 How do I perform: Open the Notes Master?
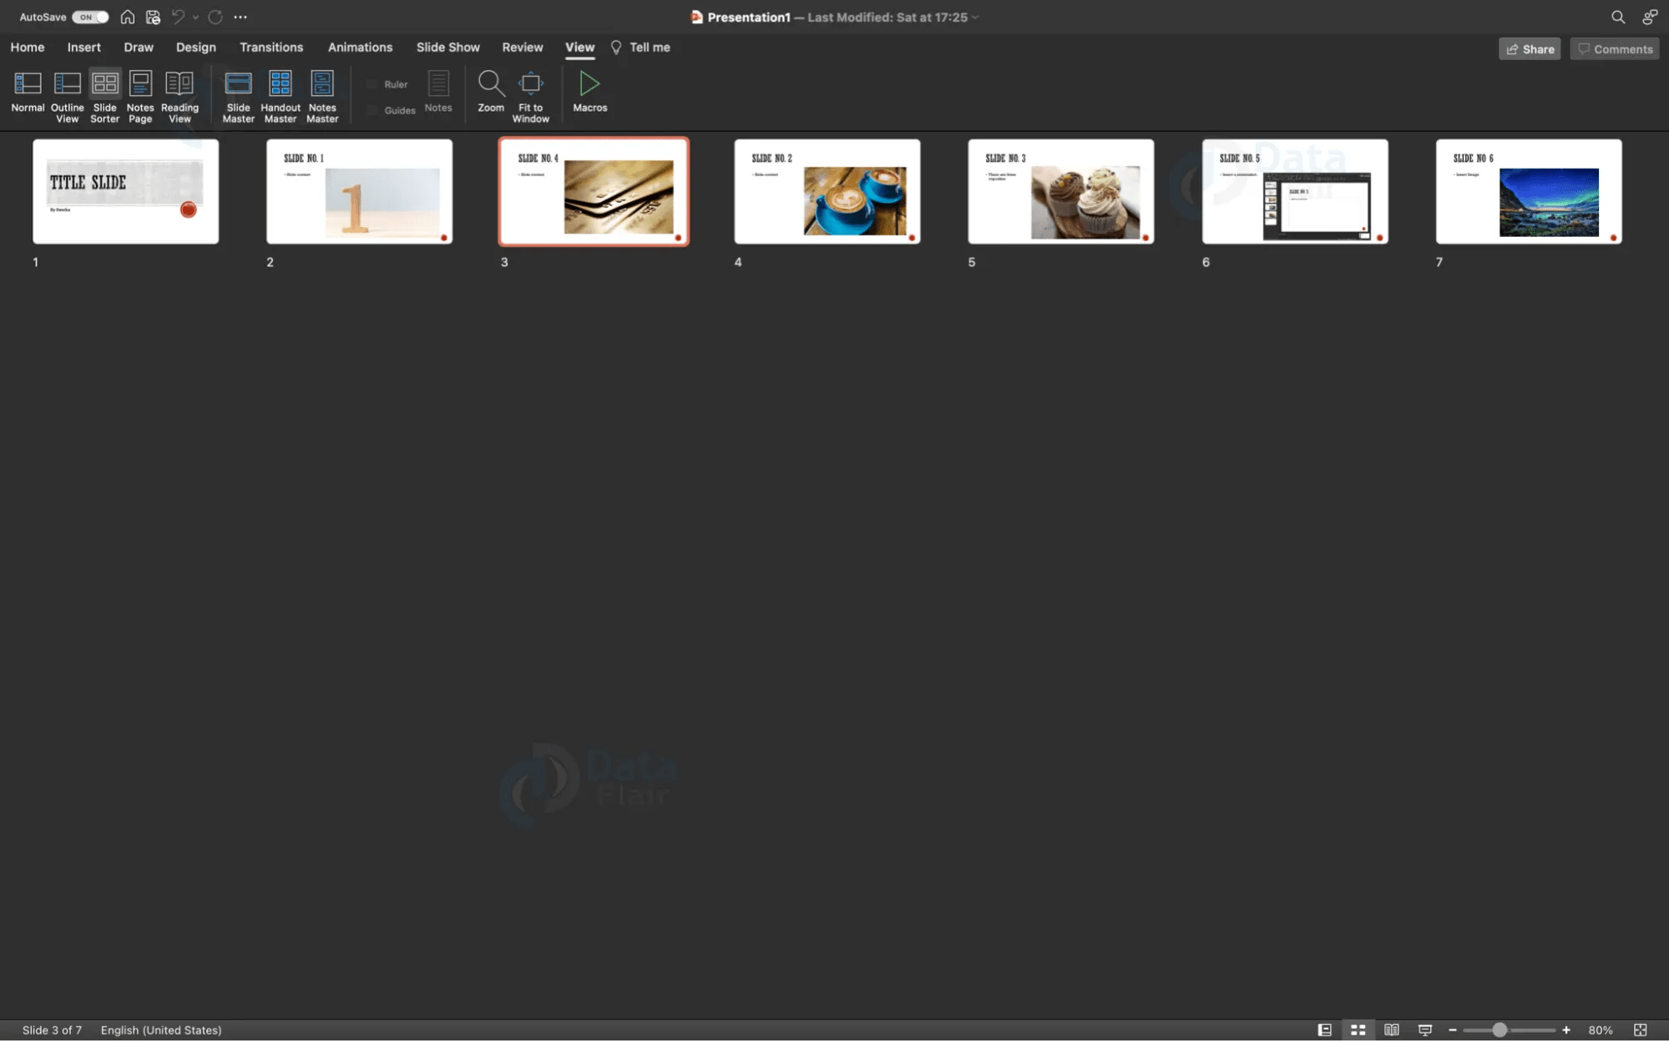click(x=322, y=94)
